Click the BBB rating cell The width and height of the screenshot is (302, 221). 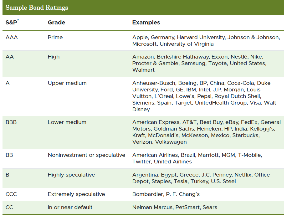pos(11,122)
